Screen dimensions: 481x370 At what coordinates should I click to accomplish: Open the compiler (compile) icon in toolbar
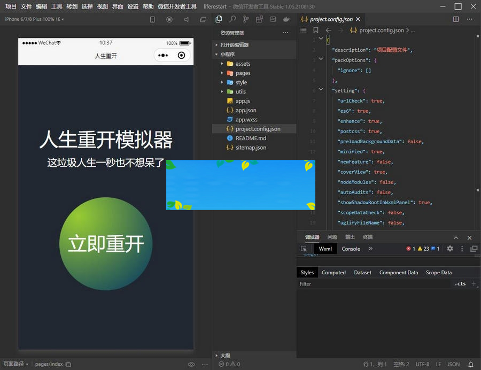169,19
